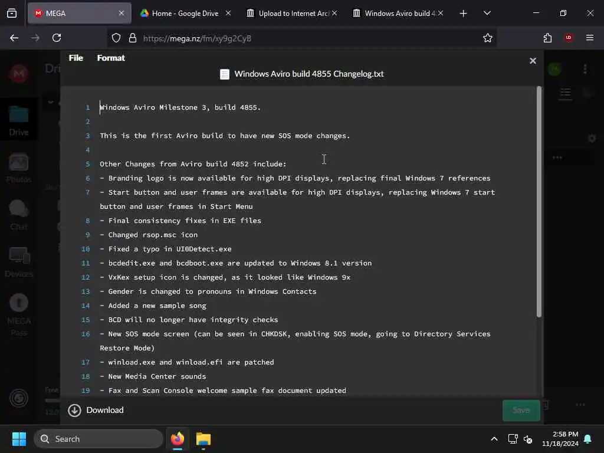Click the network status tray icon
The width and height of the screenshot is (604, 453).
(x=513, y=439)
